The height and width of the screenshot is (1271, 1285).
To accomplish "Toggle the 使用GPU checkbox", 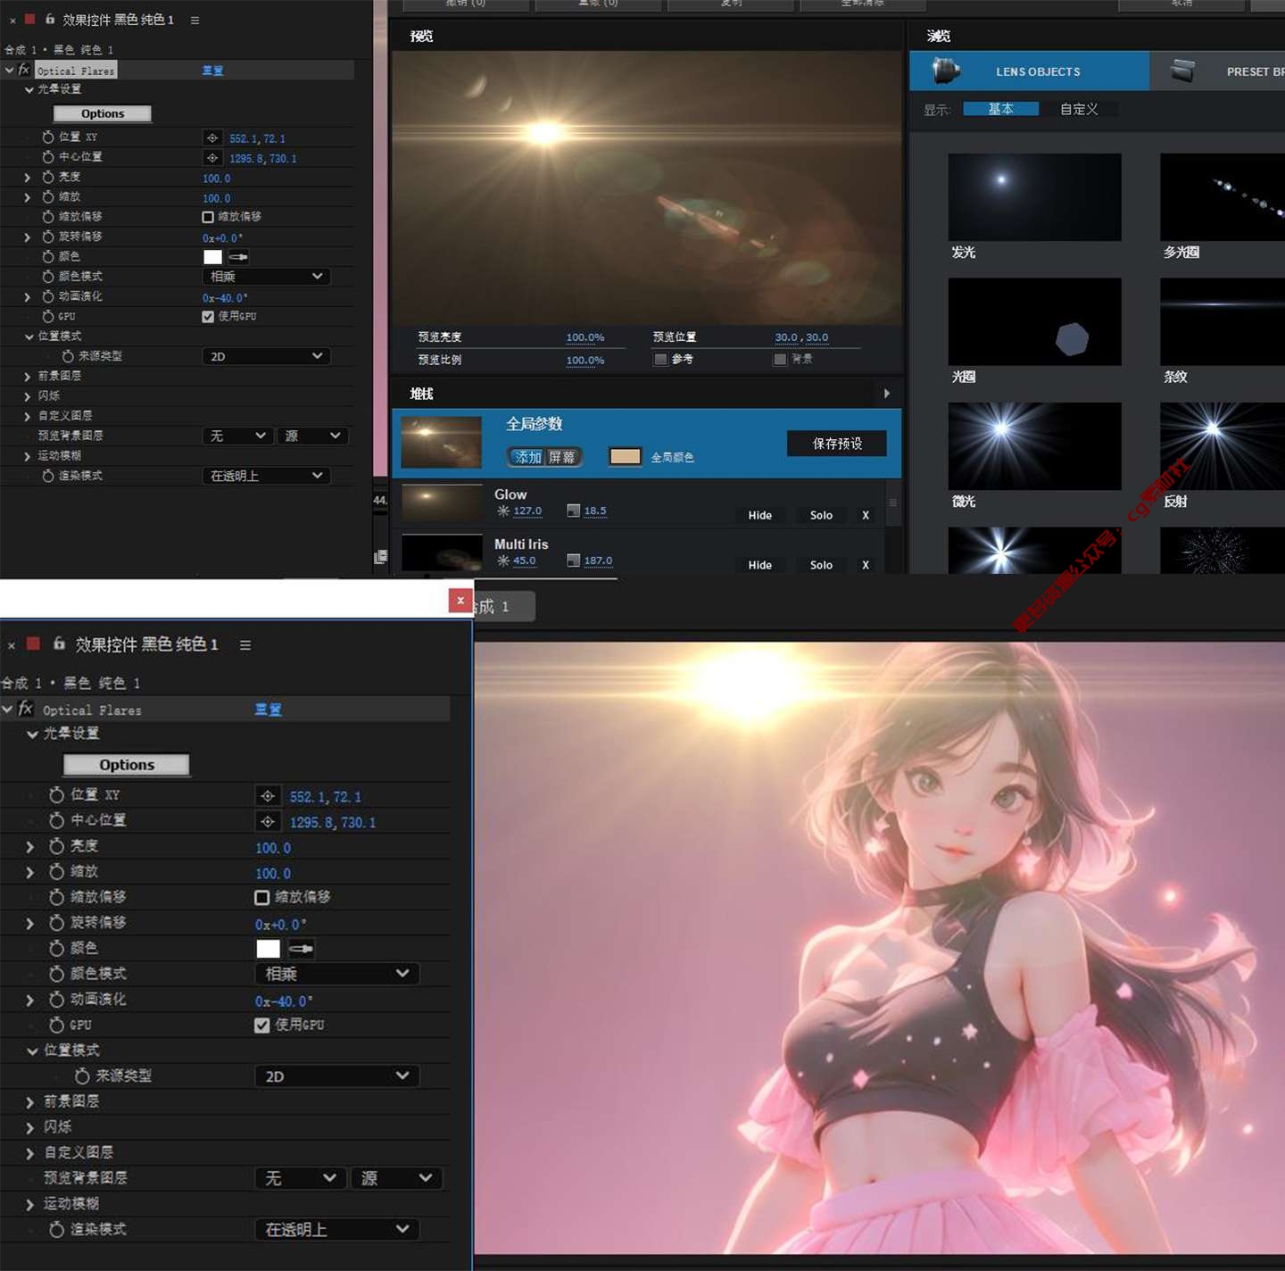I will pyautogui.click(x=261, y=1026).
